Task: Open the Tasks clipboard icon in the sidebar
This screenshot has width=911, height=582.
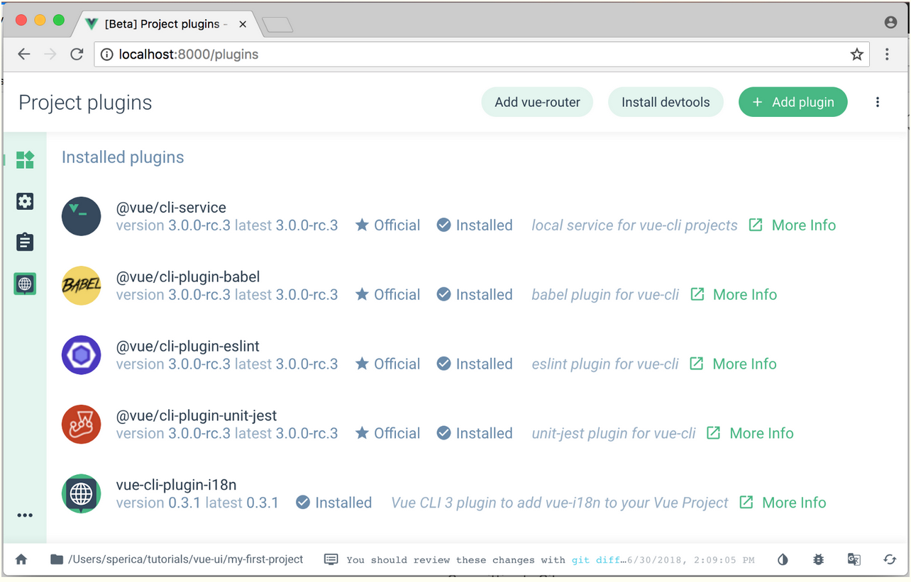Action: pyautogui.click(x=25, y=242)
